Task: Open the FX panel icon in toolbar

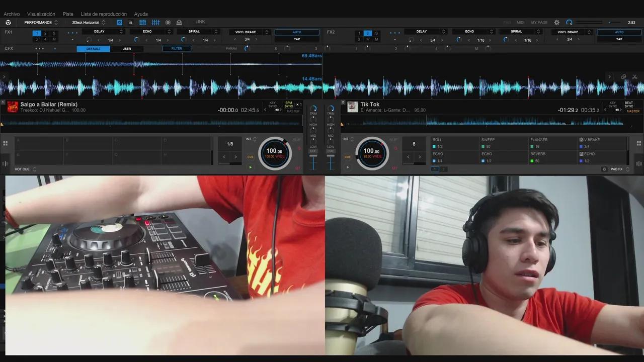Action: [119, 23]
